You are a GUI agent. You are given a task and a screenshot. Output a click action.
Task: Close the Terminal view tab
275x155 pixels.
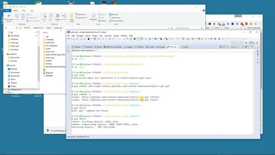tap(178, 47)
